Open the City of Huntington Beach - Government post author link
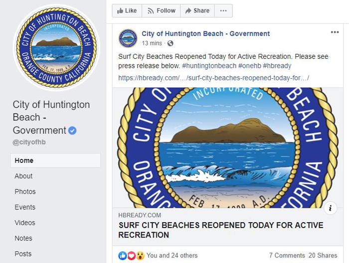The height and width of the screenshot is (263, 349). pos(205,33)
